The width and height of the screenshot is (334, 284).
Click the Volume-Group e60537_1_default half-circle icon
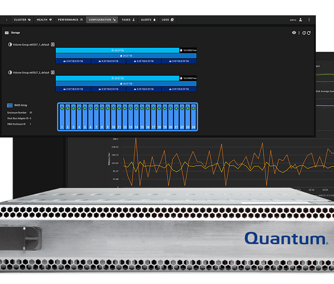10,44
